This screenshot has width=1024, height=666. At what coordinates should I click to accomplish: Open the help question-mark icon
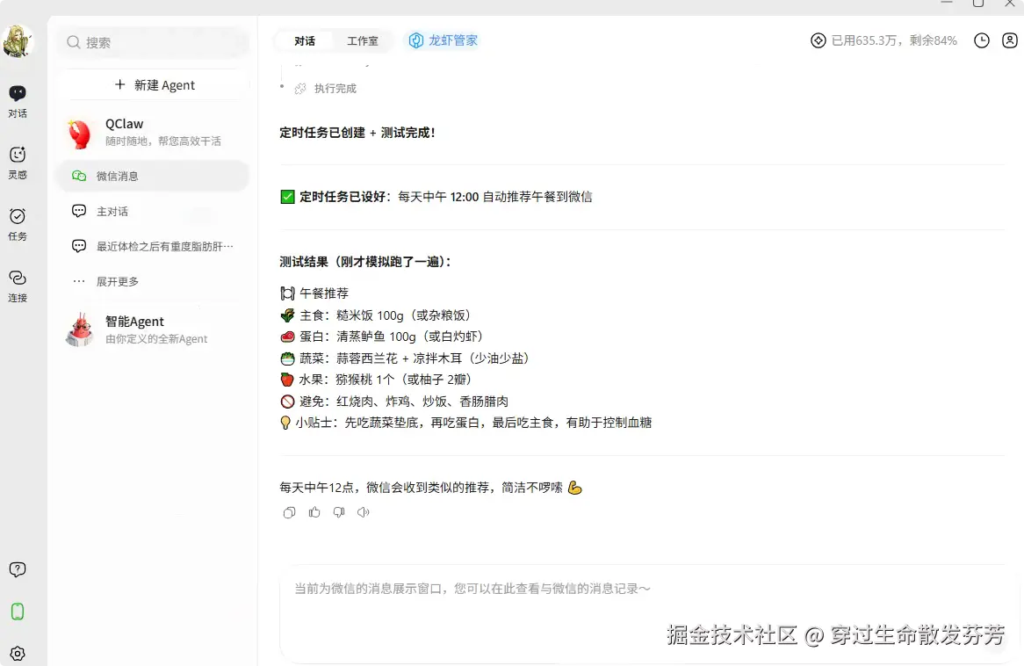[x=18, y=569]
